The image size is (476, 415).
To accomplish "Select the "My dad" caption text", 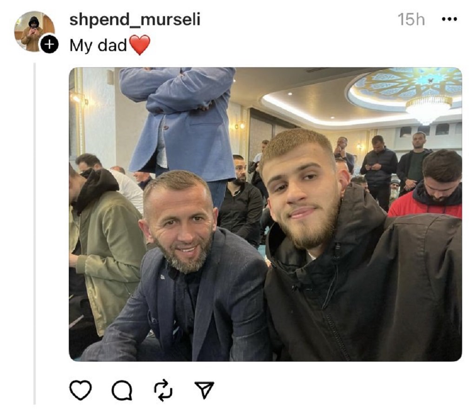I will [x=98, y=46].
